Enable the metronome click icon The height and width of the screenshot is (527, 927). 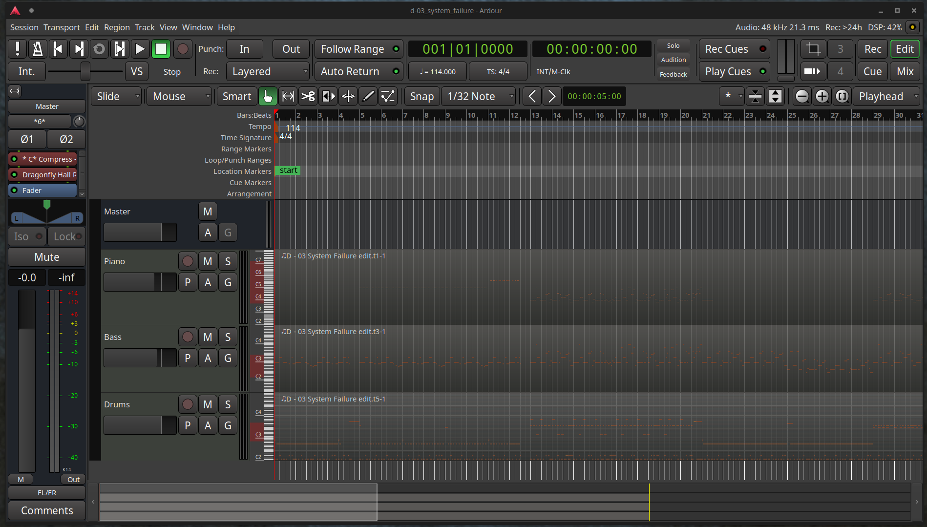click(x=38, y=49)
